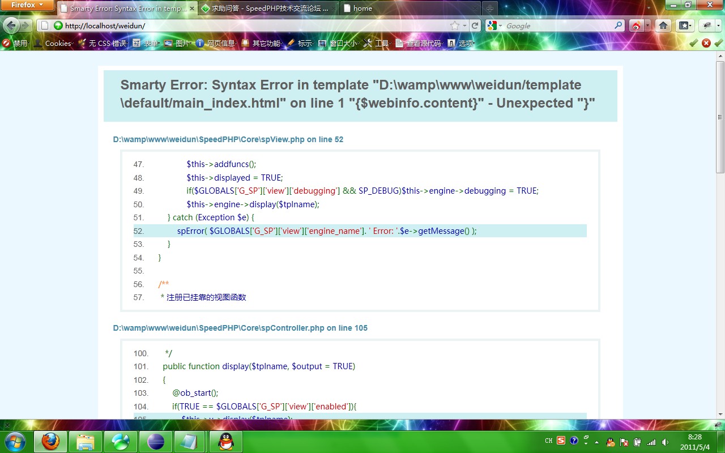
Task: Click the 'spView.php on line 52' heading
Action: [x=228, y=139]
